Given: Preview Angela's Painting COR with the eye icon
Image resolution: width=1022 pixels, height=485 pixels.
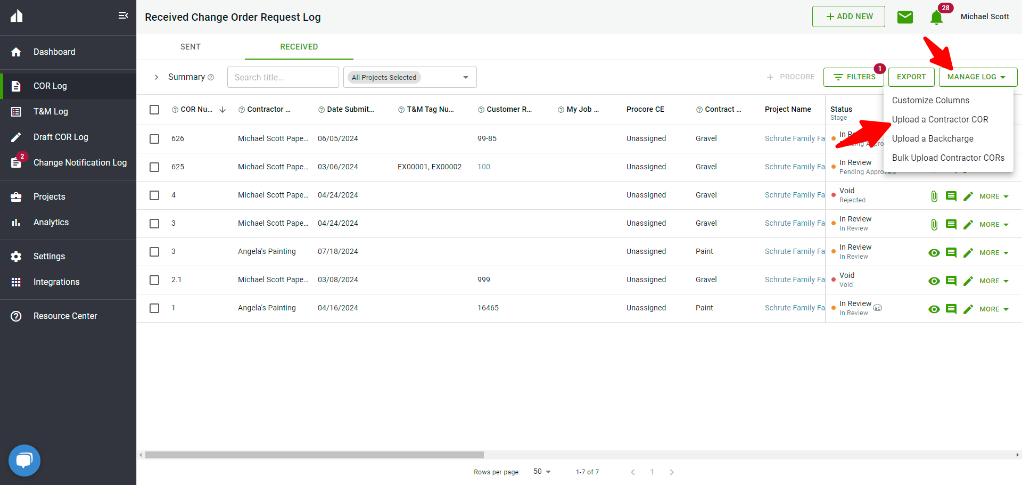Looking at the screenshot, I should 934,253.
